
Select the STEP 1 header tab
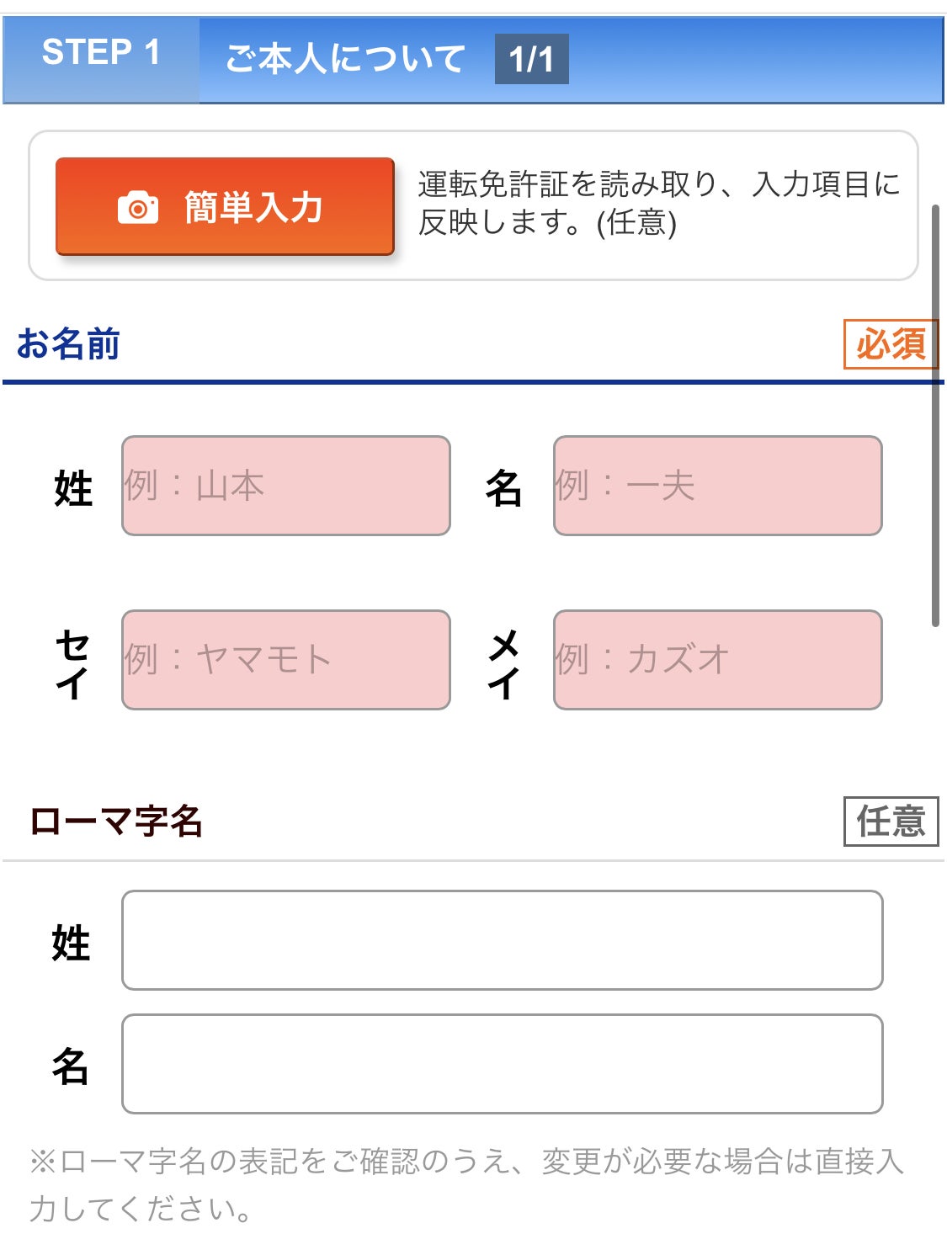(101, 53)
